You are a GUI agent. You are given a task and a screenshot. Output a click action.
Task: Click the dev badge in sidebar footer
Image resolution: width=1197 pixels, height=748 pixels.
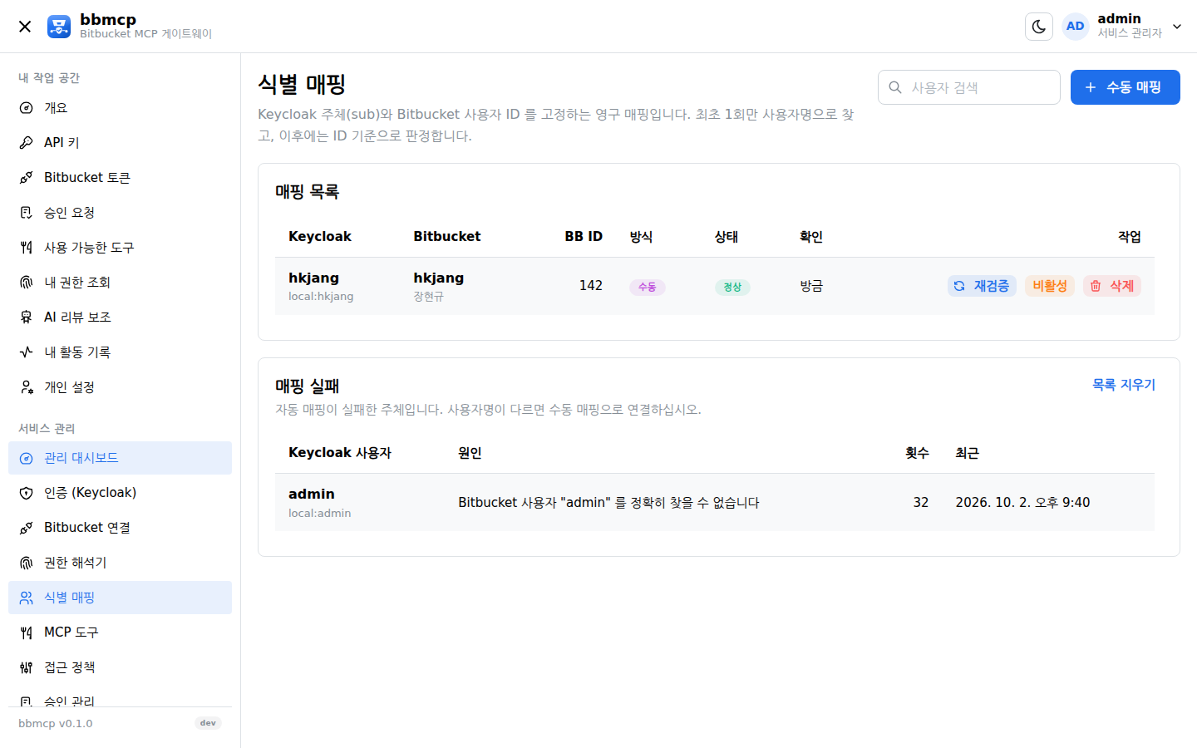coord(208,723)
